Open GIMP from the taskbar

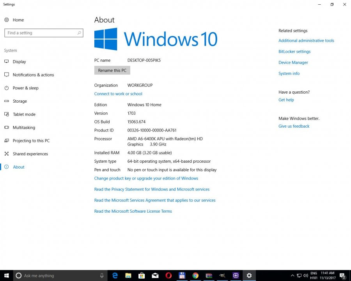[222, 276]
